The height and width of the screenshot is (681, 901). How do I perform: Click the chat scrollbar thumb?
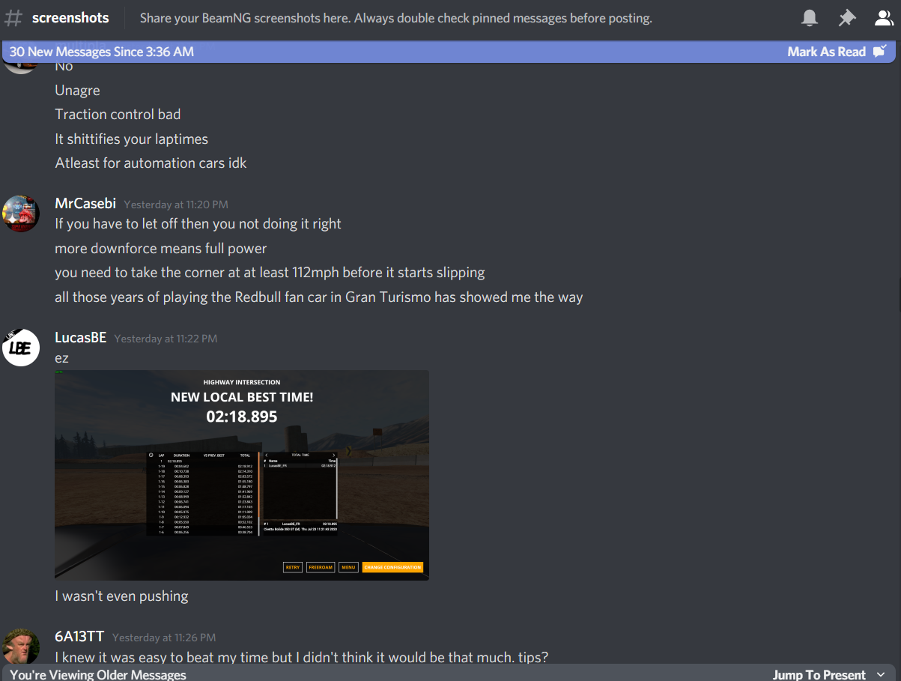pos(898,294)
